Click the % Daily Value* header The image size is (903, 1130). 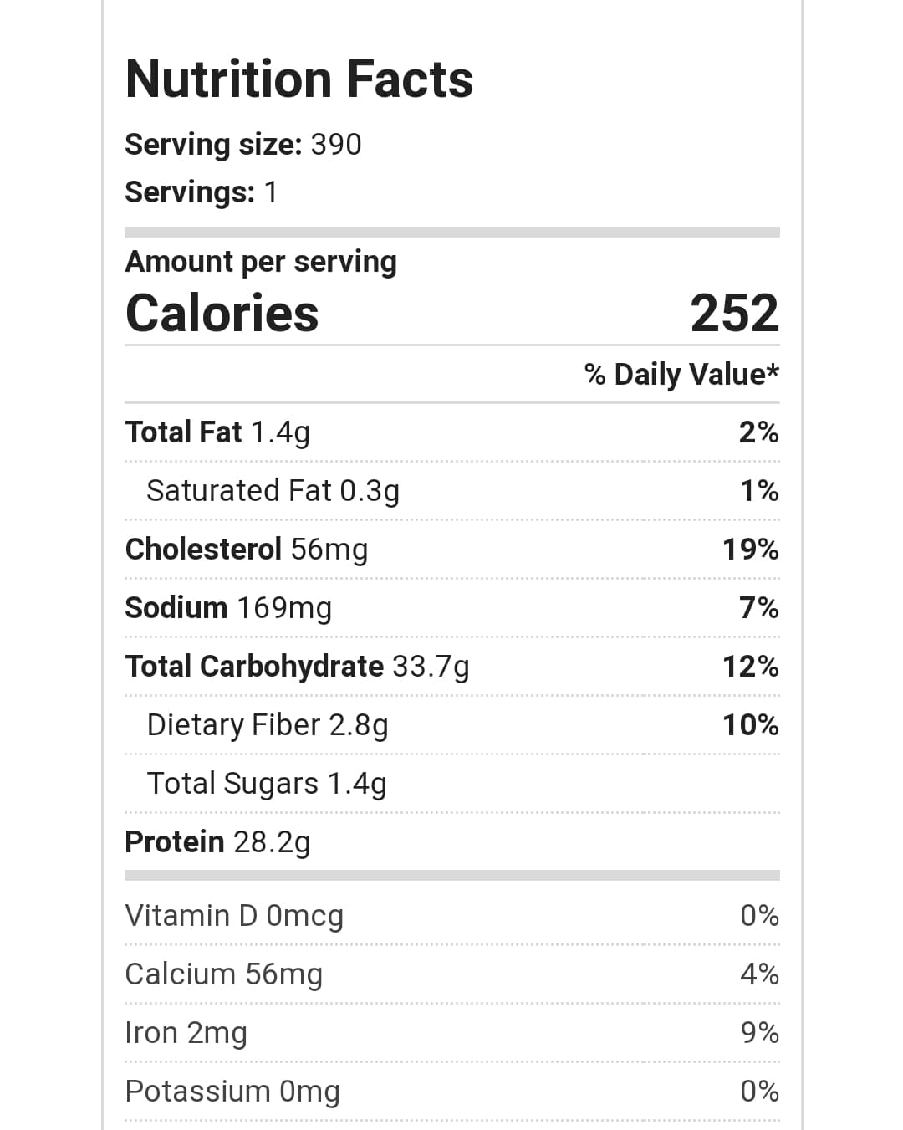681,374
